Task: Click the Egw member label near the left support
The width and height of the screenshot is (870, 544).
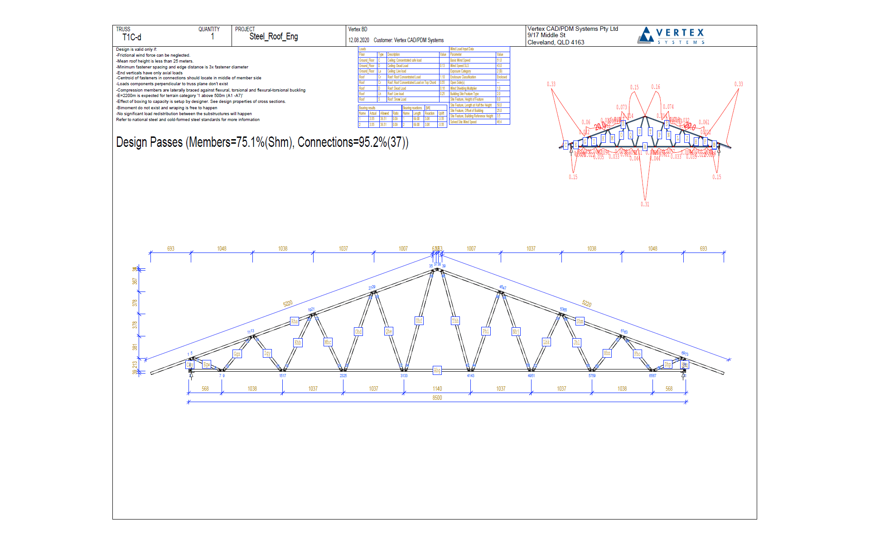Action: pos(207,364)
